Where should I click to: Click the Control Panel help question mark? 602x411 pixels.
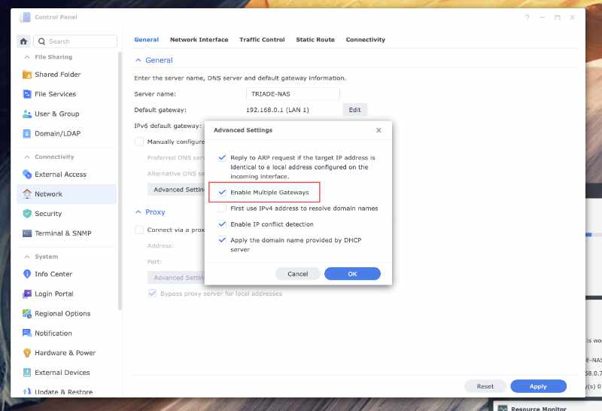[528, 17]
